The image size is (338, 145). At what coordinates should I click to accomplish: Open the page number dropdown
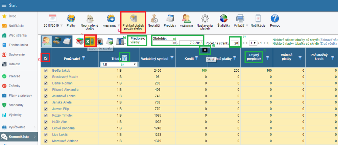pyautogui.click(x=252, y=43)
